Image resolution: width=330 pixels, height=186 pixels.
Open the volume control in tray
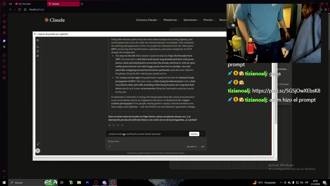pyautogui.click(x=302, y=183)
